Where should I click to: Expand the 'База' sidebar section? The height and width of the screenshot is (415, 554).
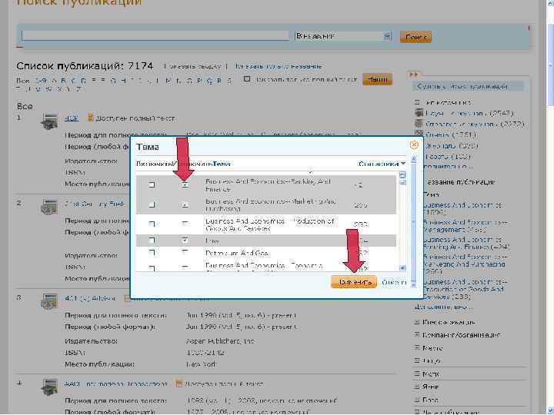tap(417, 400)
